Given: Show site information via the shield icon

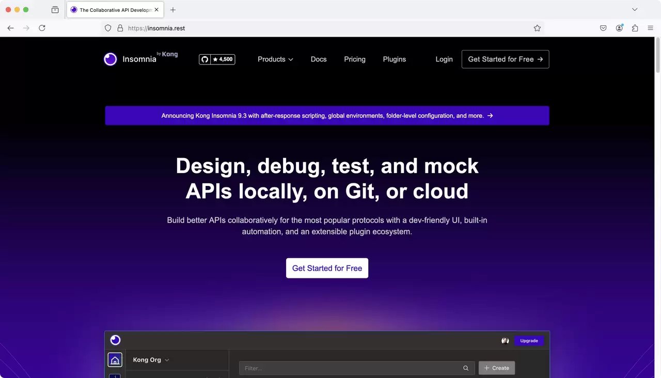Looking at the screenshot, I should pyautogui.click(x=108, y=28).
